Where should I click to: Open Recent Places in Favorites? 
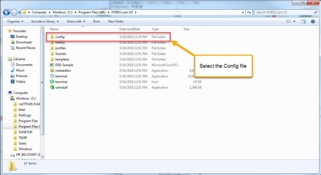click(26, 48)
